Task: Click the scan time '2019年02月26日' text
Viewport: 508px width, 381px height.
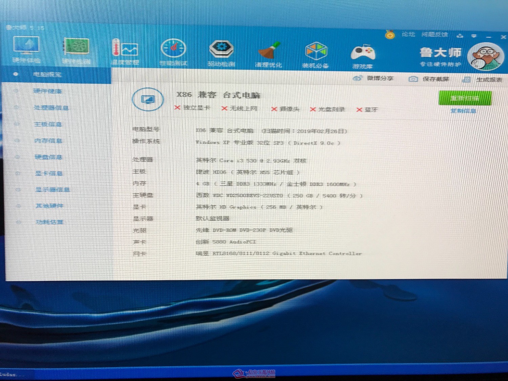Action: coord(320,131)
